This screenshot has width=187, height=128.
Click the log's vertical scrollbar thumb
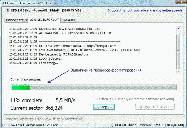click(178, 51)
